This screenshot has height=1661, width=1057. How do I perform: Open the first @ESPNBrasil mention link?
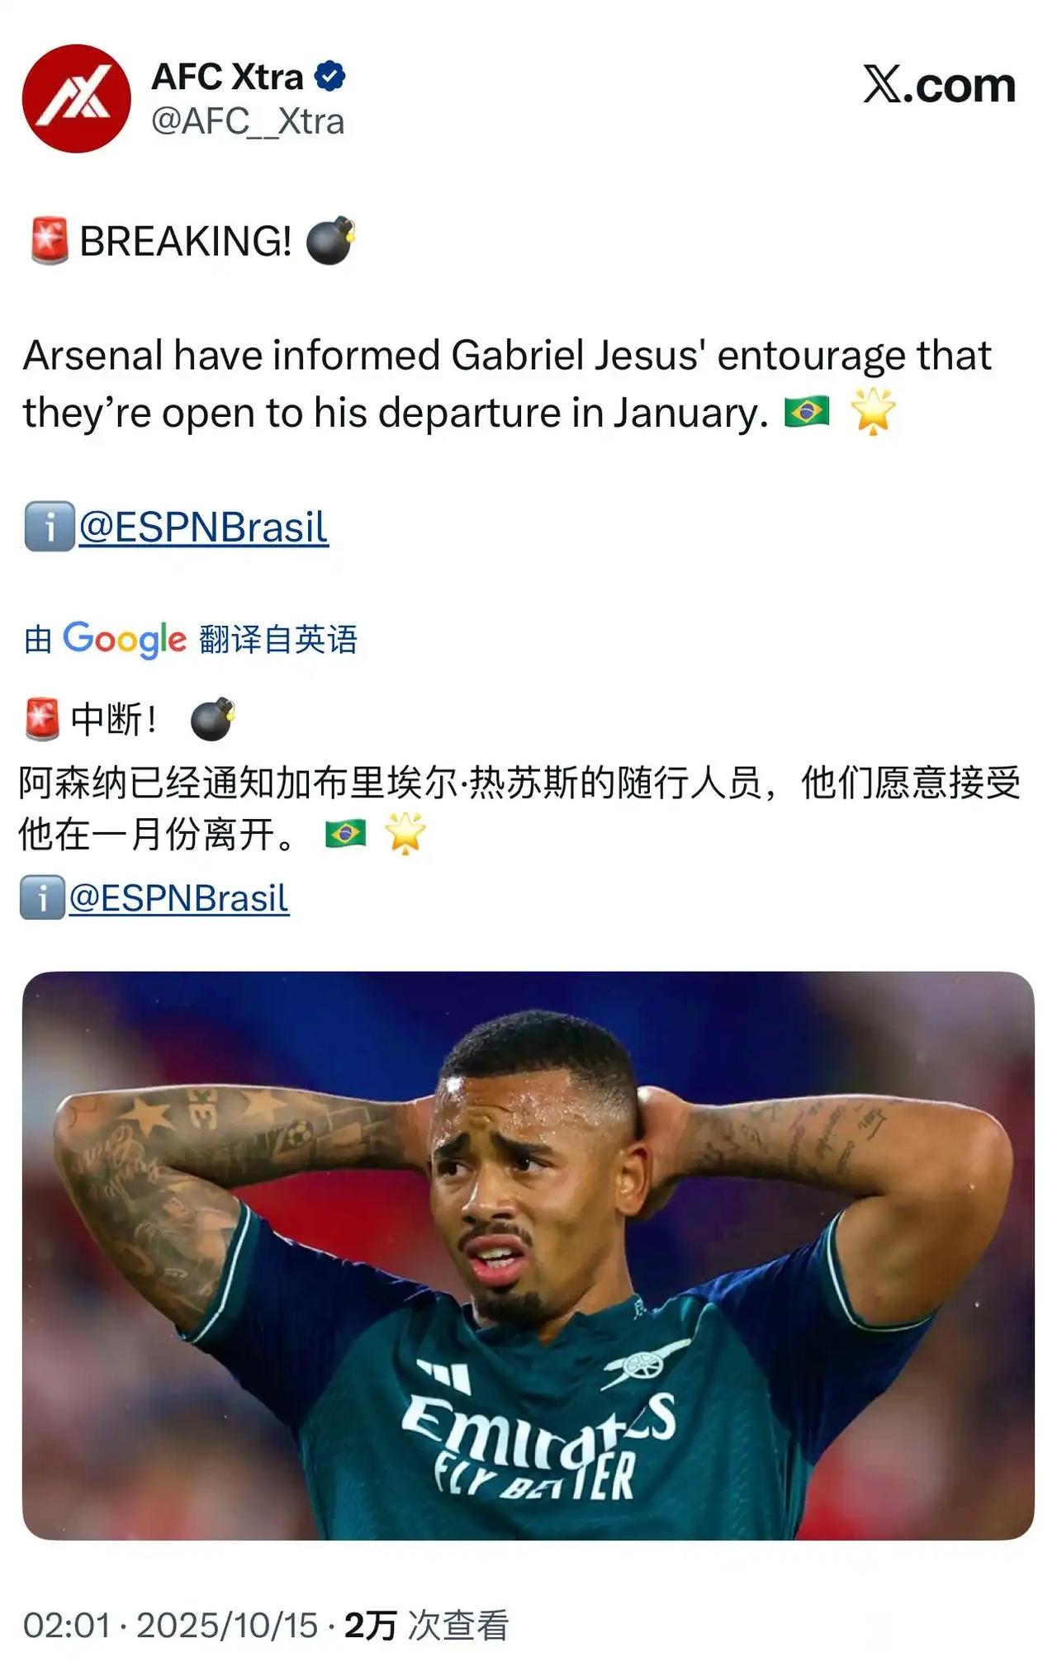[203, 527]
